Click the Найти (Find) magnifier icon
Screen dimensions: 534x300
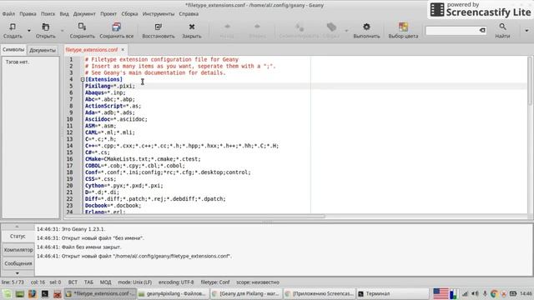click(502, 27)
